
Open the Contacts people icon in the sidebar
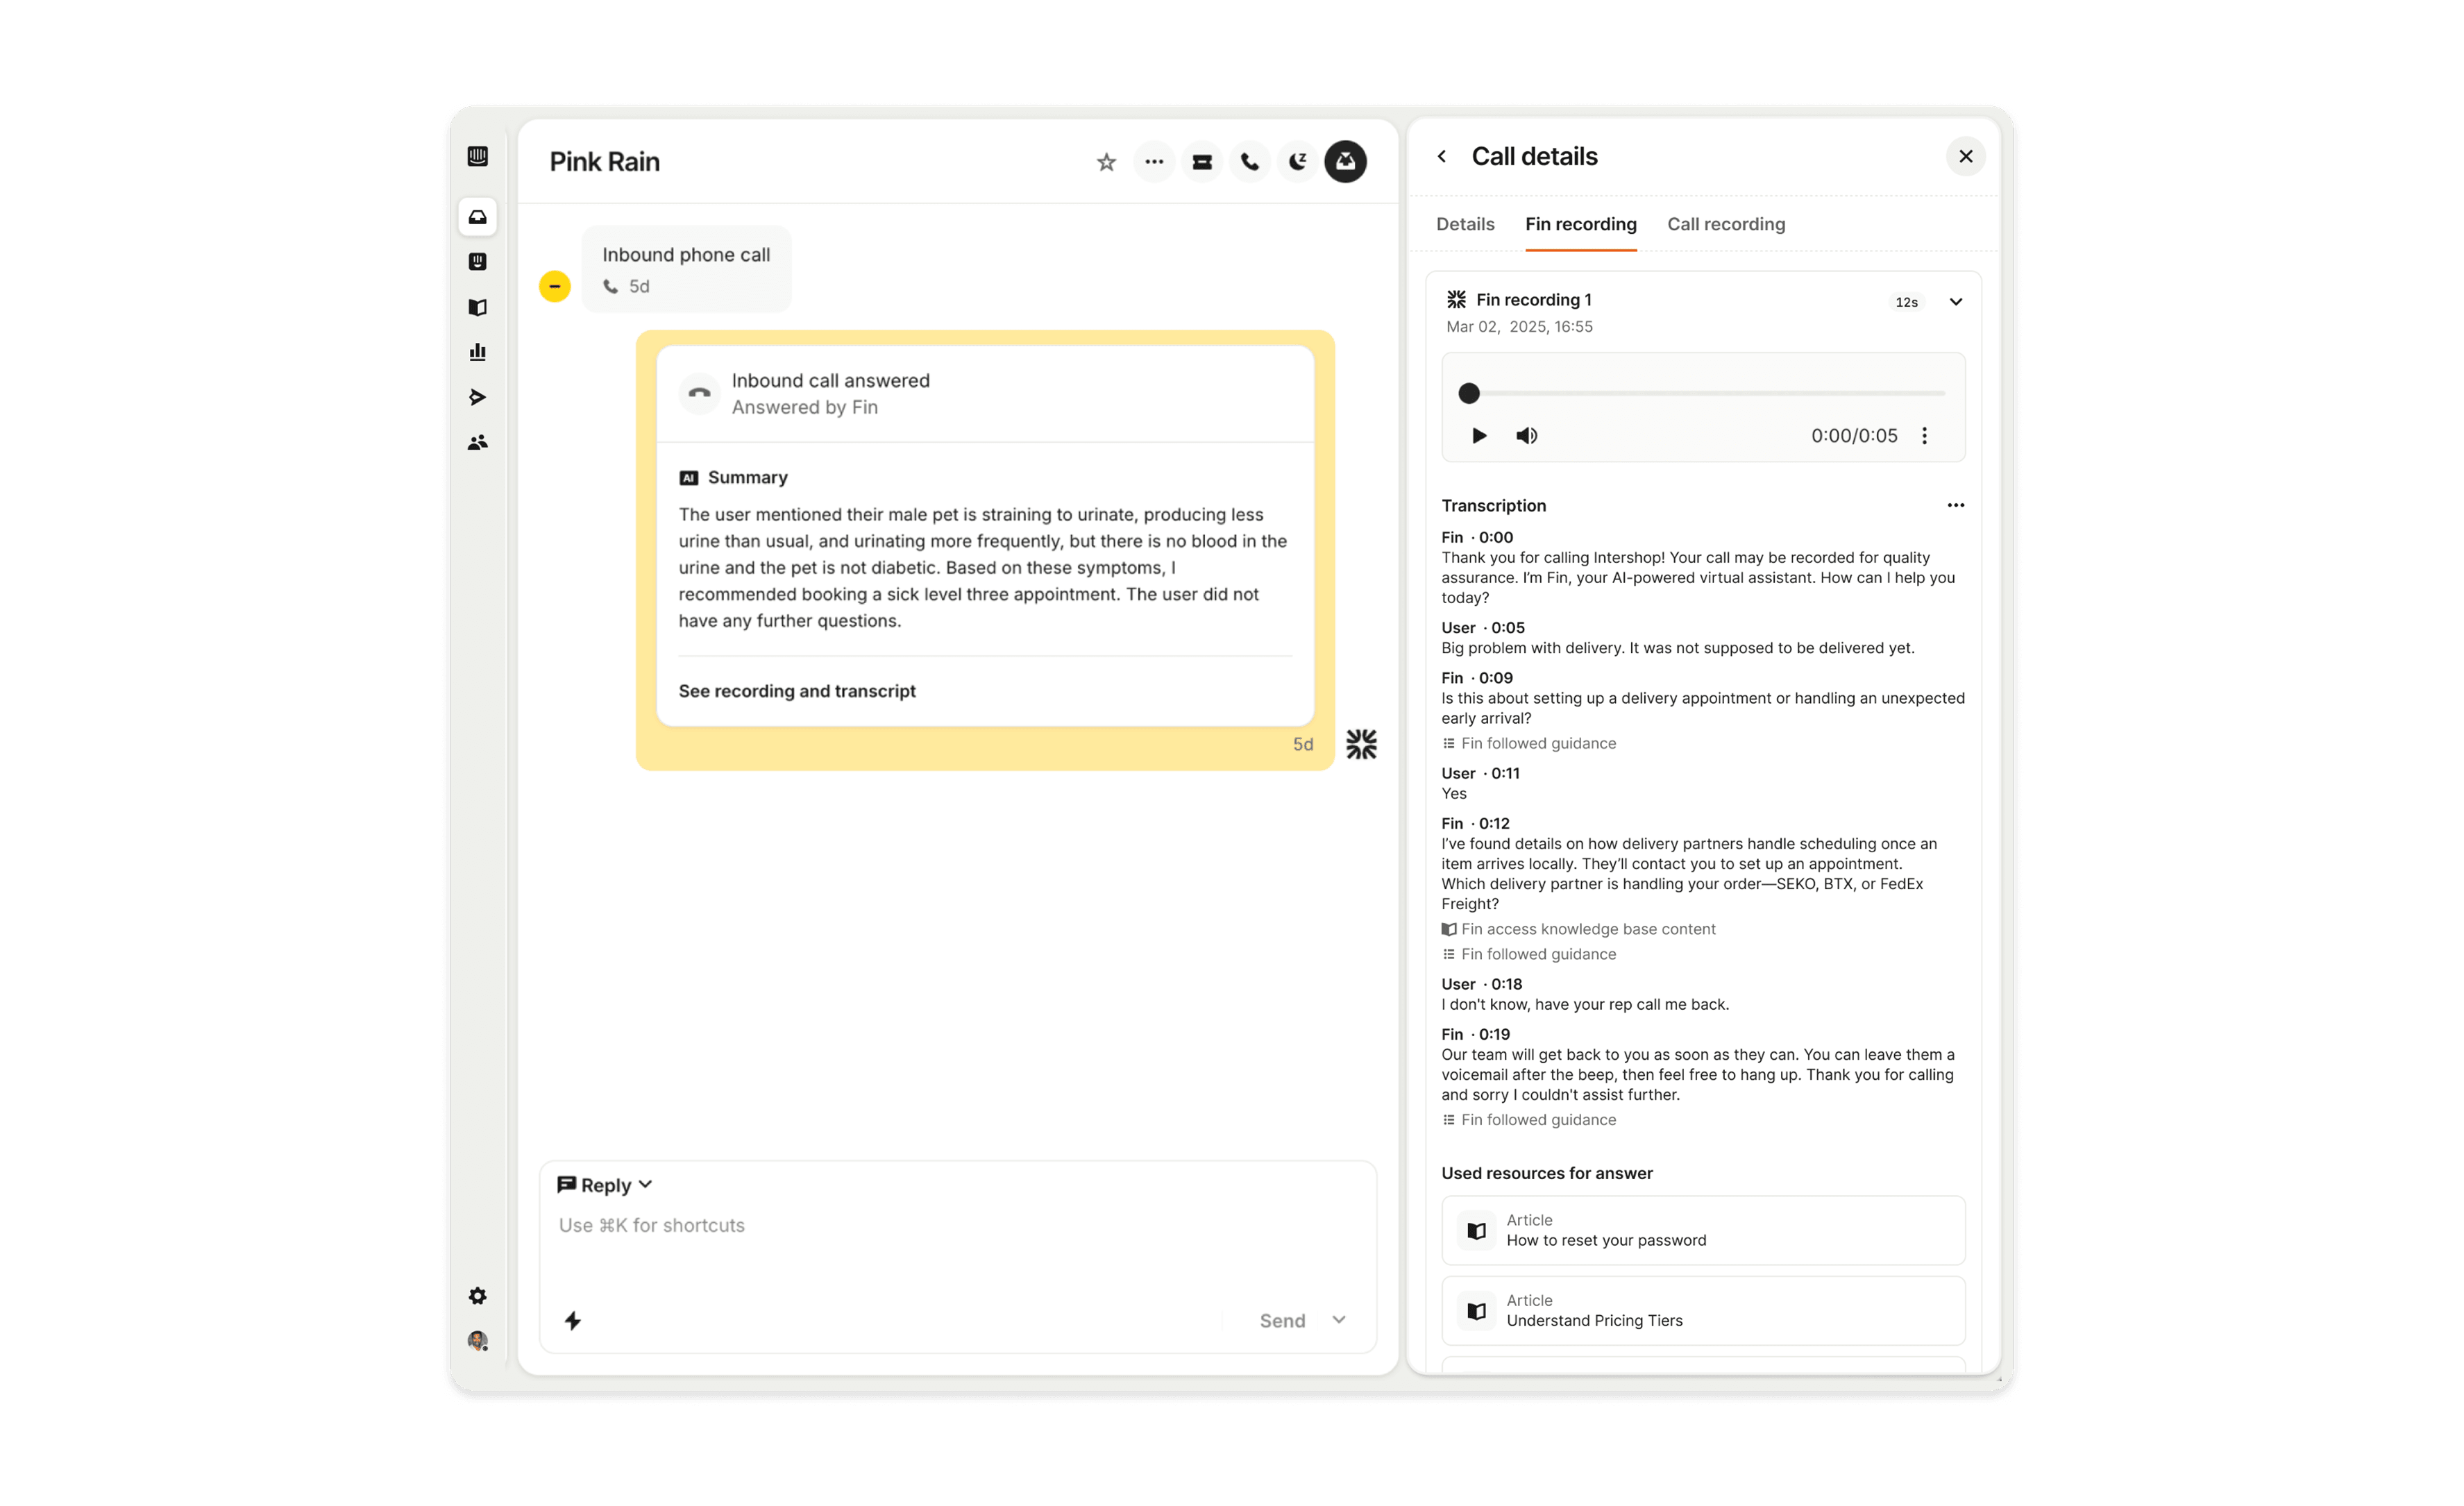coord(478,442)
